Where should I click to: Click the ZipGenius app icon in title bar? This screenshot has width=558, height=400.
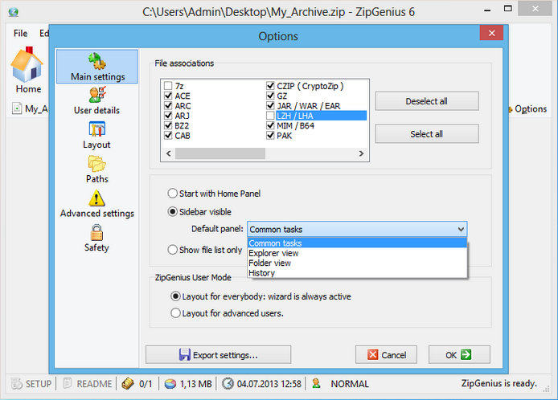tap(14, 12)
